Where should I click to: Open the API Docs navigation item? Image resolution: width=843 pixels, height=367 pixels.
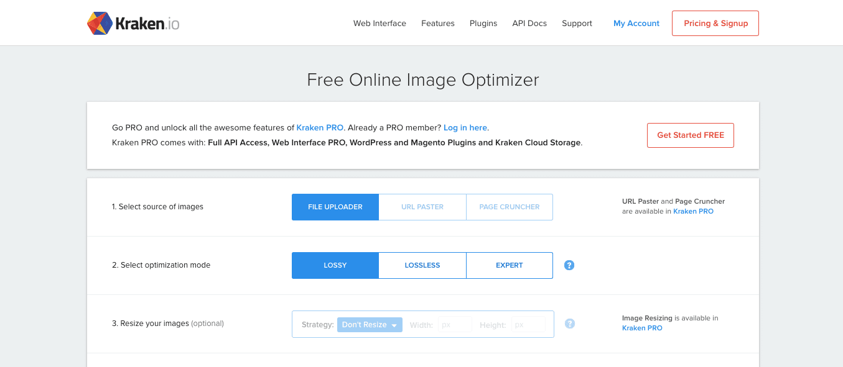529,24
